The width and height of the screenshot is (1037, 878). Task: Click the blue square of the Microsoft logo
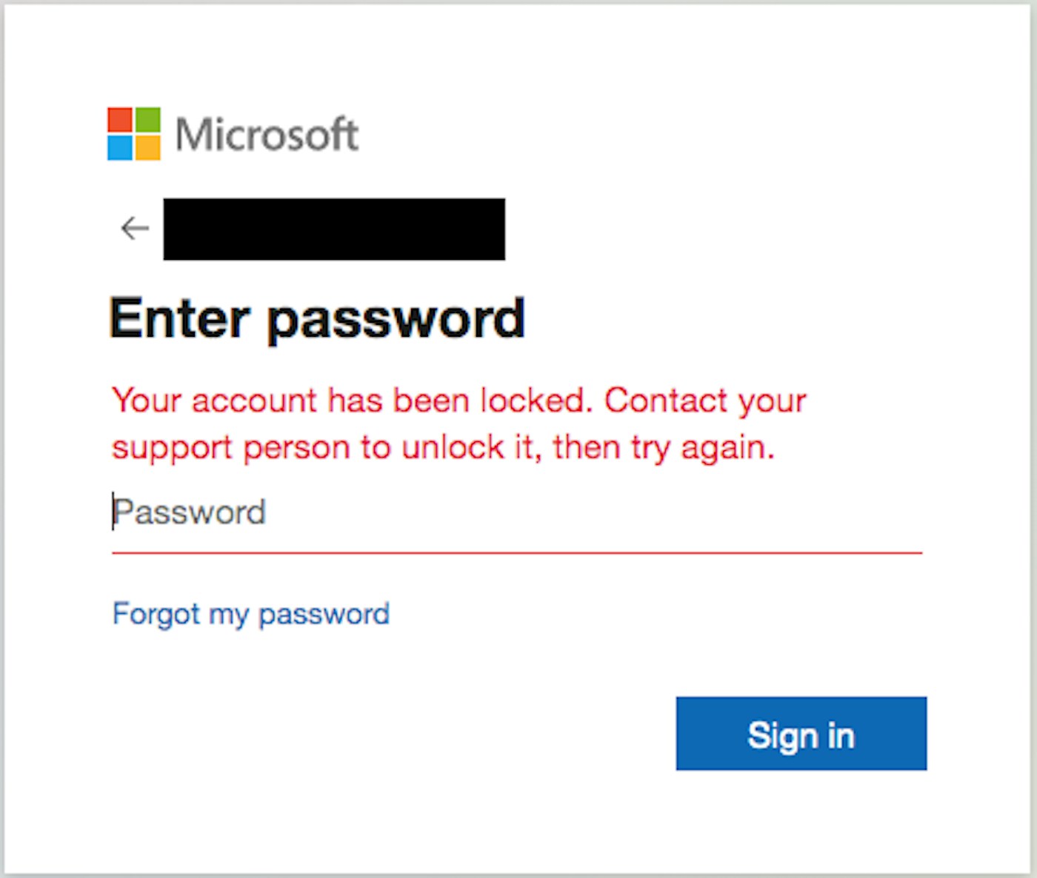(x=120, y=147)
